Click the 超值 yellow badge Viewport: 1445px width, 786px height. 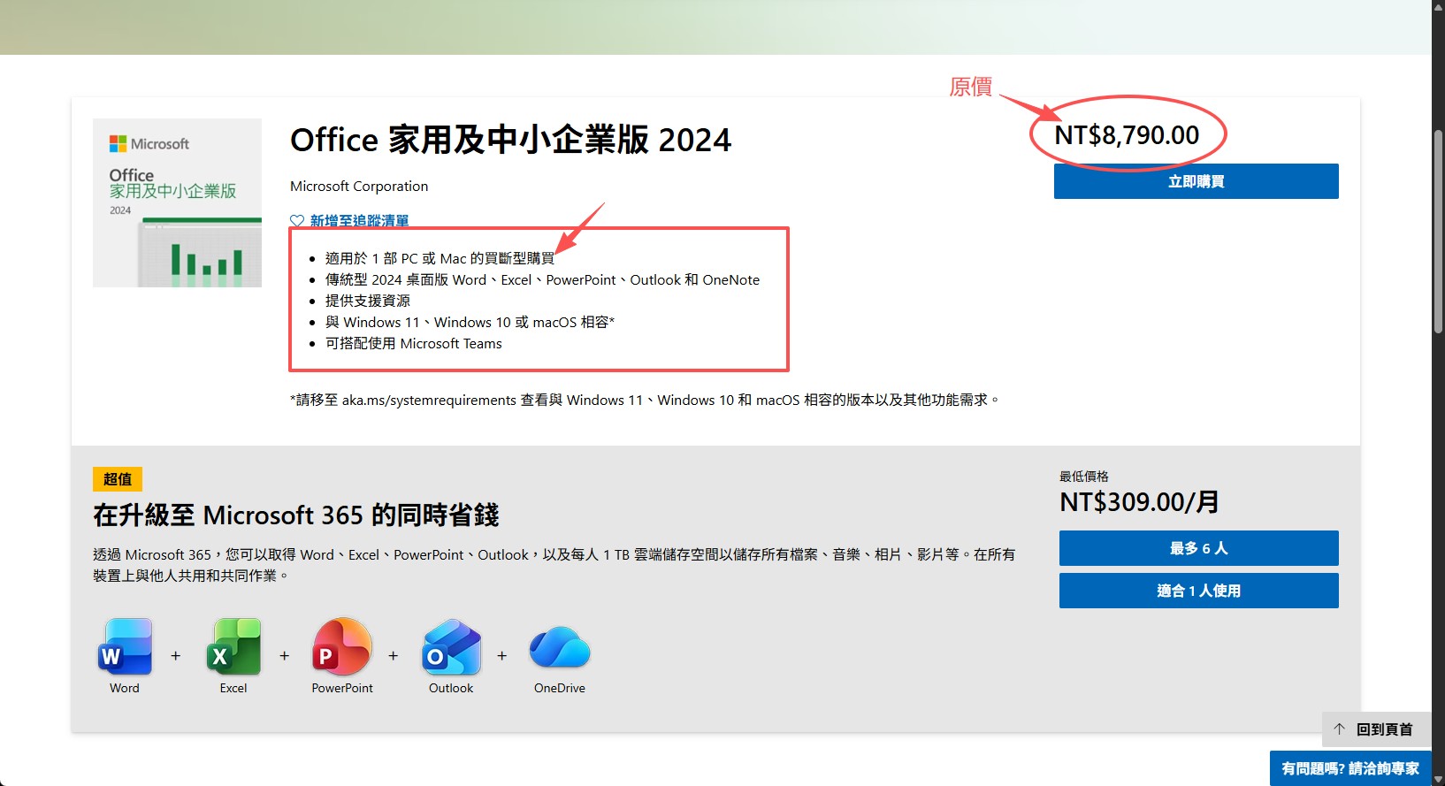pyautogui.click(x=118, y=479)
